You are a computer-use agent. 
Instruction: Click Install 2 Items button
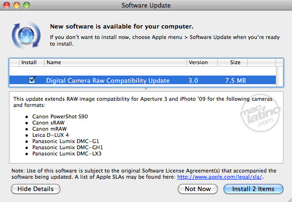point(253,189)
